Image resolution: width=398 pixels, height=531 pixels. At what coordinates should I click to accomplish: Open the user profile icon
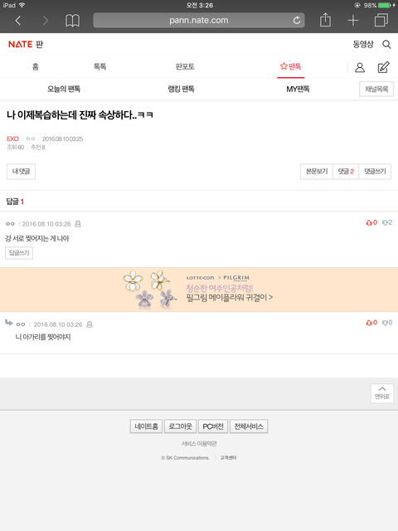point(360,67)
